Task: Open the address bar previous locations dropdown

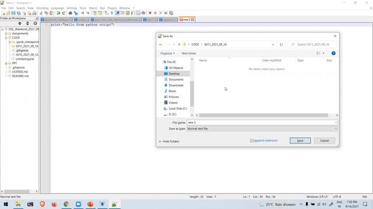Action: point(273,44)
